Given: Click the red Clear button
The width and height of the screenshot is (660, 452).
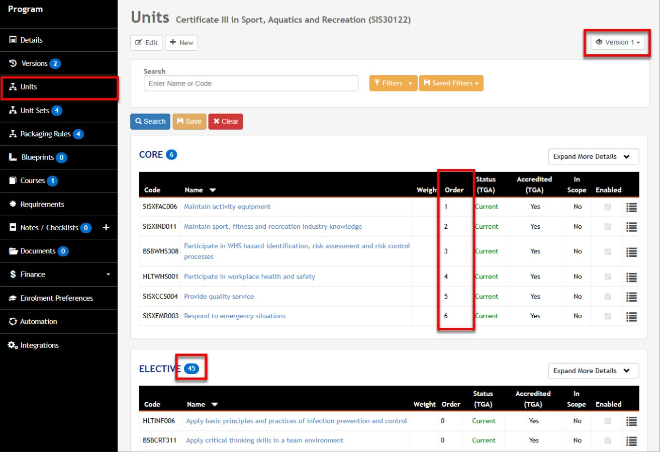Looking at the screenshot, I should click(x=226, y=122).
